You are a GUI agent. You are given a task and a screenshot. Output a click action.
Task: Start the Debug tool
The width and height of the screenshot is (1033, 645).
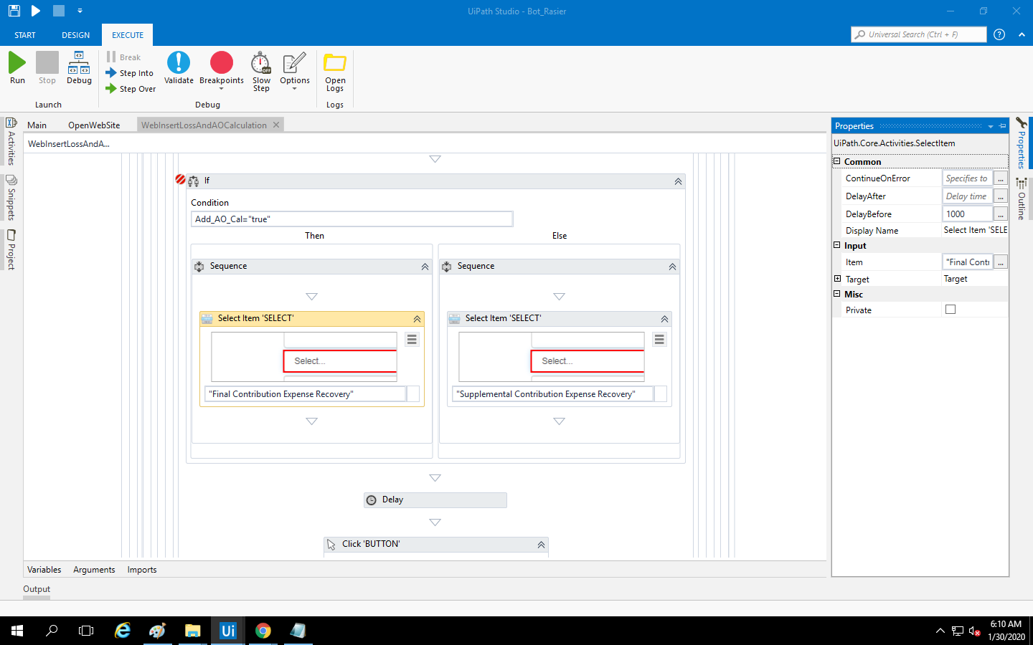(79, 68)
